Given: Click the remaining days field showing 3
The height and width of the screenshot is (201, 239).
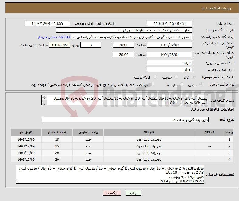Looking at the screenshot, I should point(91,45).
